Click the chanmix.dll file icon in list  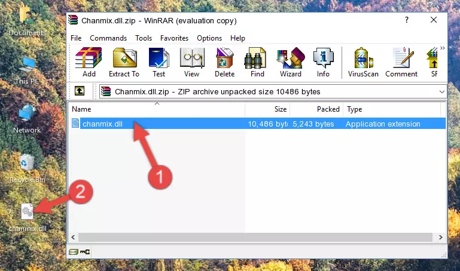[75, 124]
